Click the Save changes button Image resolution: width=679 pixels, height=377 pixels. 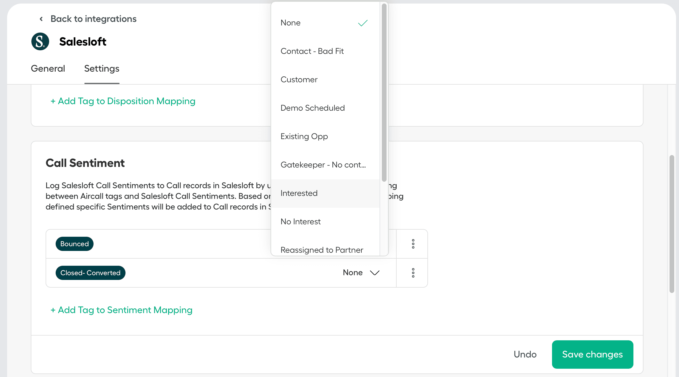(592, 354)
